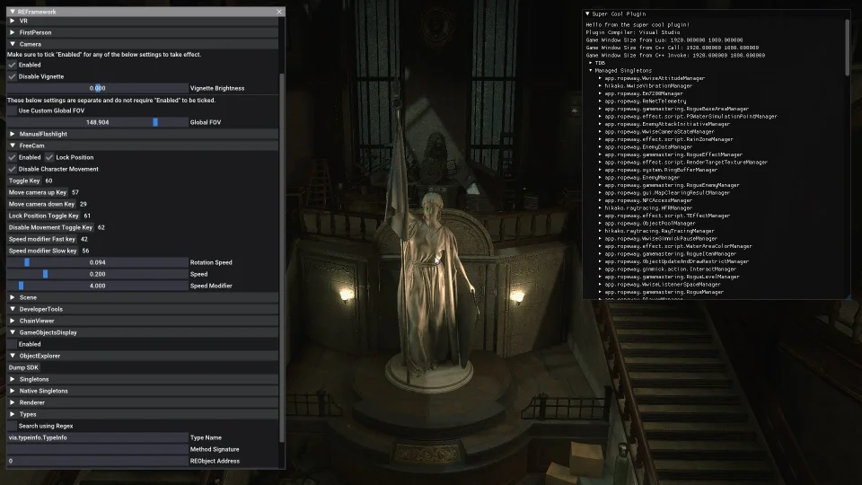Click the FreeCam Toggle Key button

point(24,181)
